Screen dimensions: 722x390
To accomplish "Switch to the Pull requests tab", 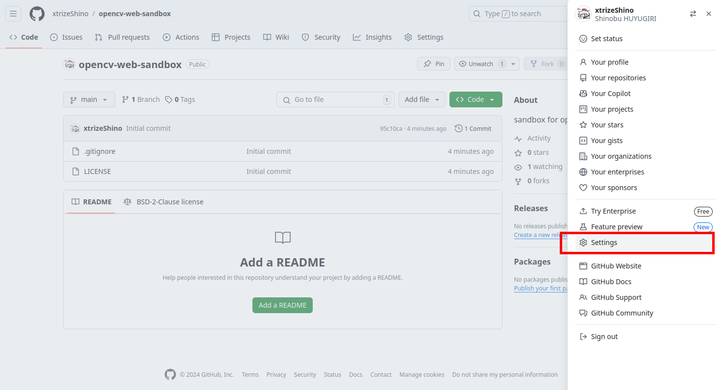I will [122, 37].
